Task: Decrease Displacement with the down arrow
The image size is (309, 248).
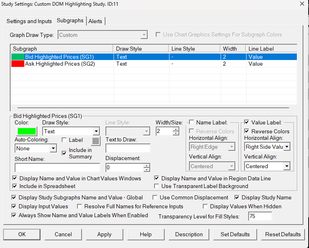Action: click(146, 170)
